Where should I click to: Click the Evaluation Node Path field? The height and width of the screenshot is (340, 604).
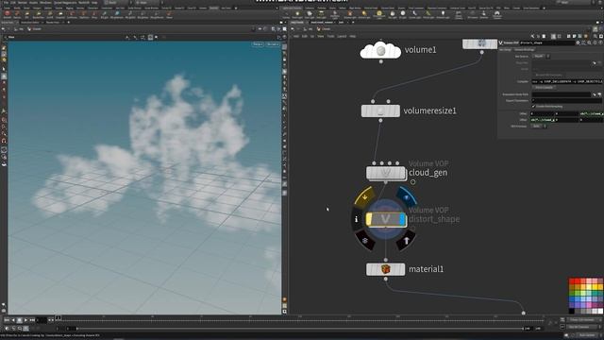(562, 94)
